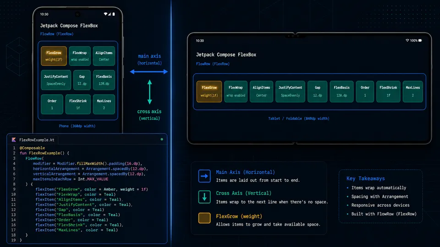Click the 'verticalArrangement' code line
The height and width of the screenshot is (247, 440).
coord(89,174)
